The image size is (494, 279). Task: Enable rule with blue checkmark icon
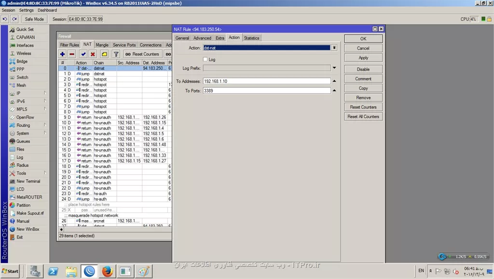[x=83, y=54]
